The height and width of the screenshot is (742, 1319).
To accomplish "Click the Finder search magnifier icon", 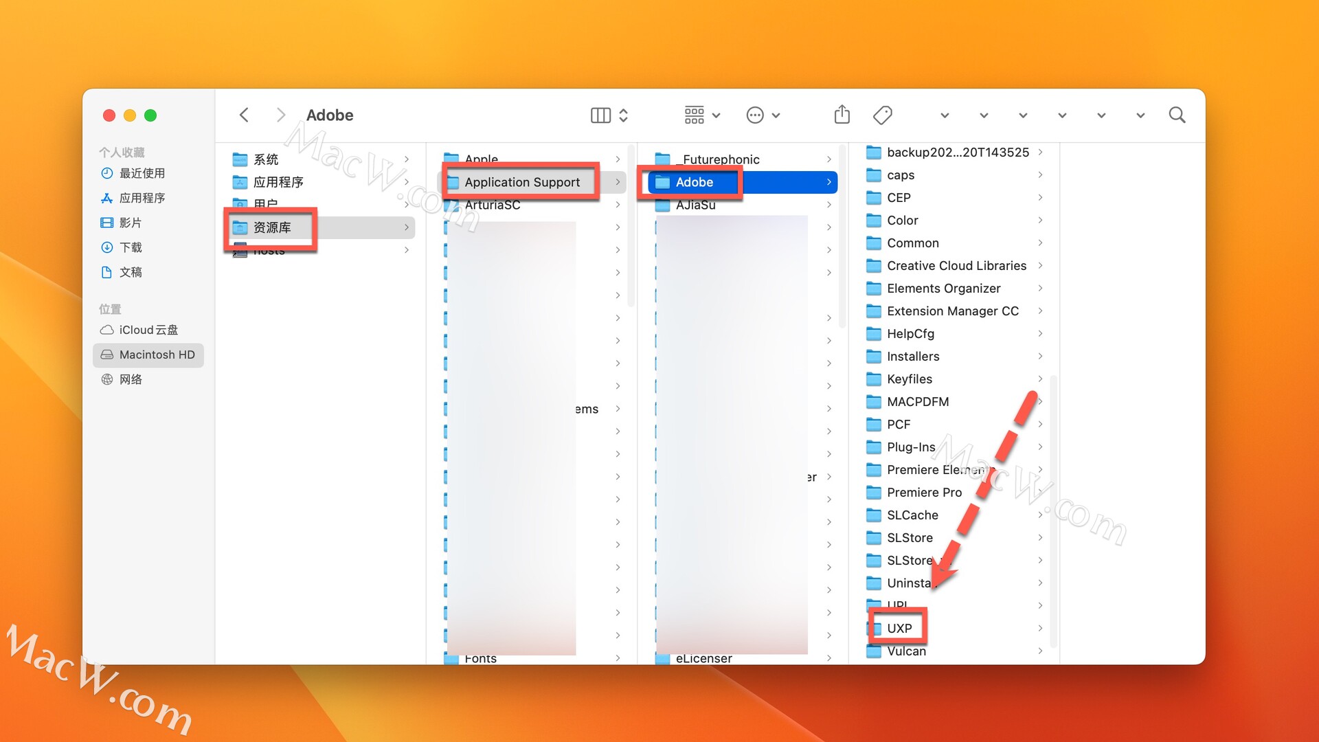I will click(1177, 115).
